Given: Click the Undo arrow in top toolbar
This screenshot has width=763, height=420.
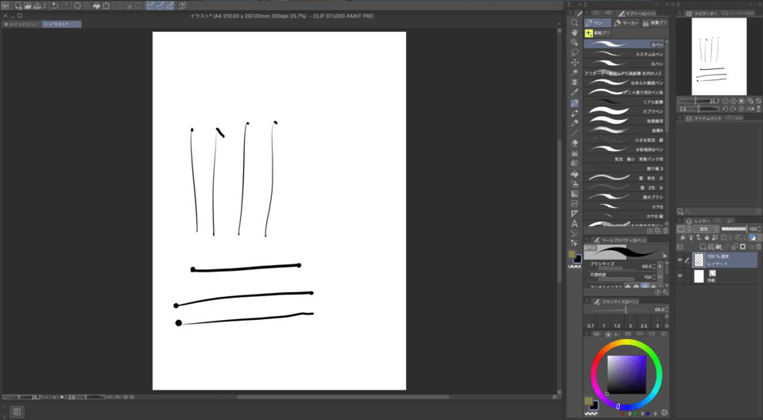Looking at the screenshot, I should pyautogui.click(x=55, y=6).
